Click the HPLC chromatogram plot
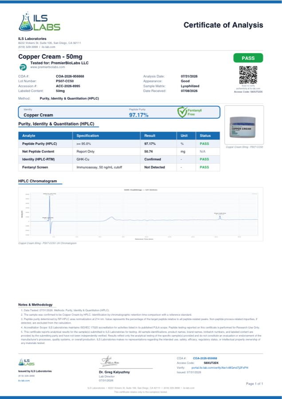Screen dimensions: 282x399 point(141,214)
